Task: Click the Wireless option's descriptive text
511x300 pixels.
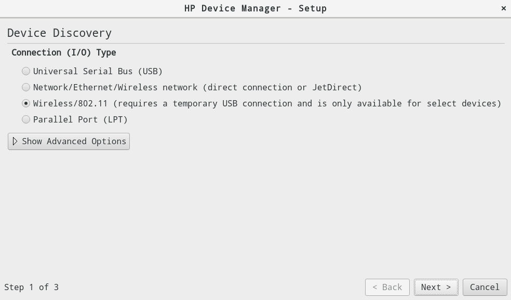Action: pyautogui.click(x=266, y=103)
